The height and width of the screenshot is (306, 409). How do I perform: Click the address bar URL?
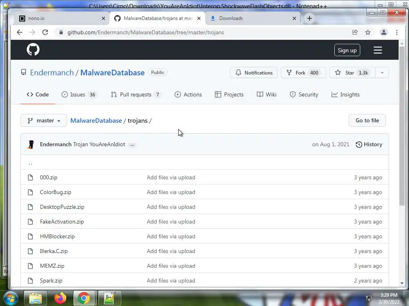point(145,32)
